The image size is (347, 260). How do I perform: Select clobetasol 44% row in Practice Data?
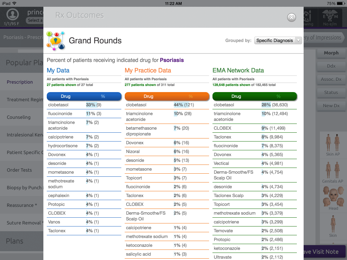coord(167,105)
